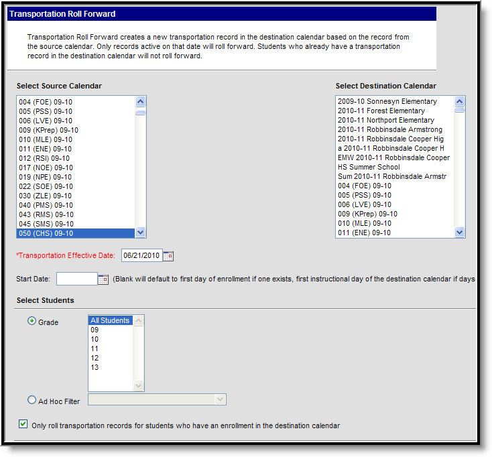Image resolution: width=492 pixels, height=457 pixels.
Task: Select grade 12 in Grade list
Action: (x=111, y=358)
